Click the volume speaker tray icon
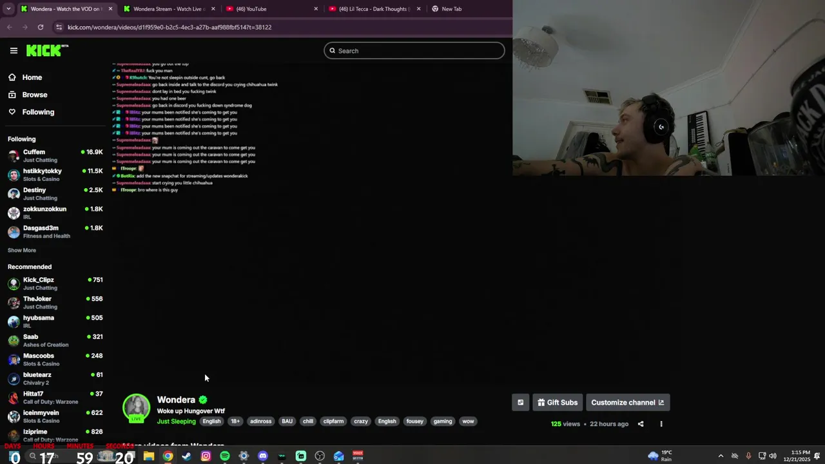This screenshot has height=464, width=825. 773,456
